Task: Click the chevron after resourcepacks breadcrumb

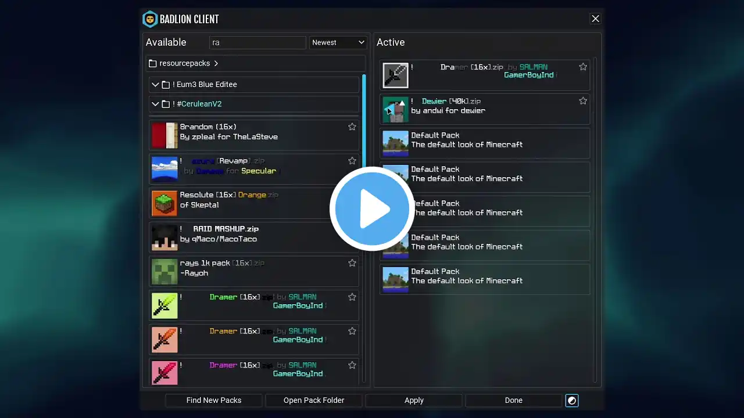Action: (x=216, y=63)
